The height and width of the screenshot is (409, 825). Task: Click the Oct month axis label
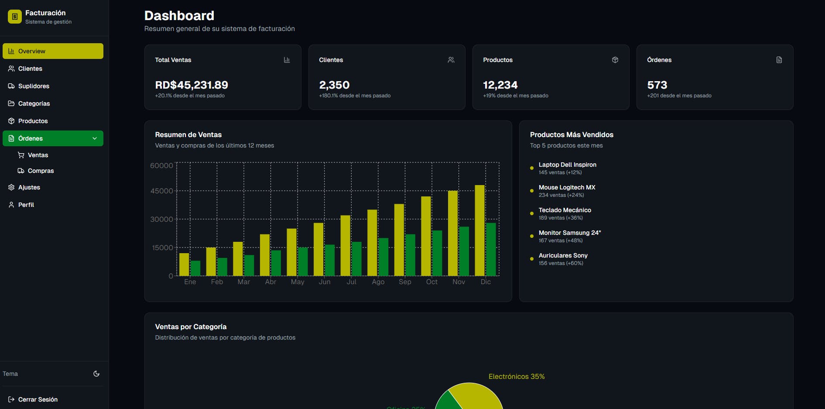[431, 282]
